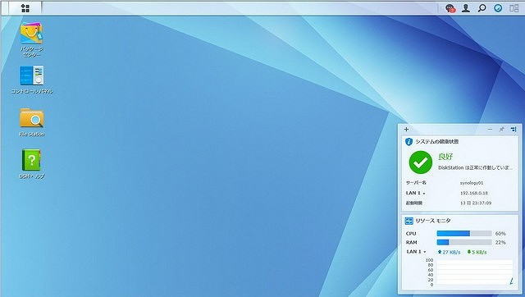
Task: Toggle widgets panel blue check icon
Action: 498,8
